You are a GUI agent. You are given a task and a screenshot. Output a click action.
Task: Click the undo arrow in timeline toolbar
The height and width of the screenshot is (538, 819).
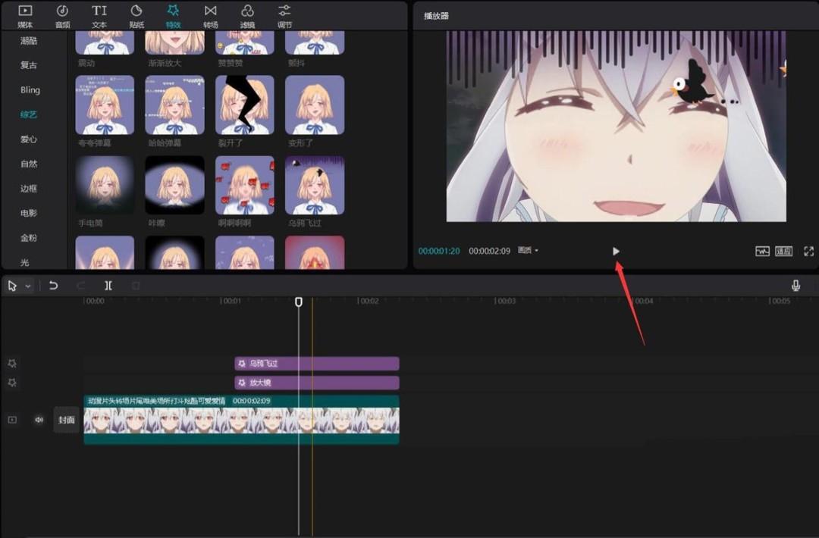coord(53,286)
